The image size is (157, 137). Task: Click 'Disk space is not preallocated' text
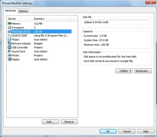[110, 57]
